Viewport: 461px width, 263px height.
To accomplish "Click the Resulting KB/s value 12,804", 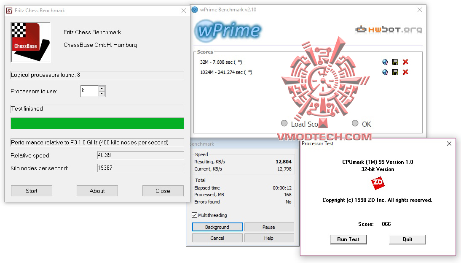I will click(284, 162).
